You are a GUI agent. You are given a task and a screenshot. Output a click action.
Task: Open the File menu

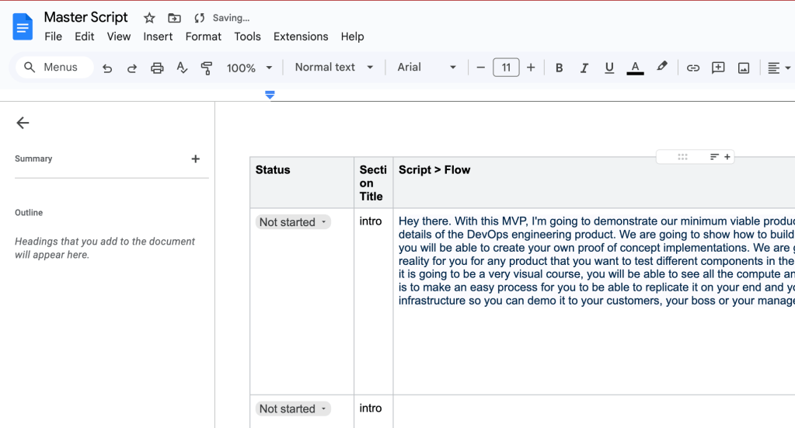tap(54, 37)
